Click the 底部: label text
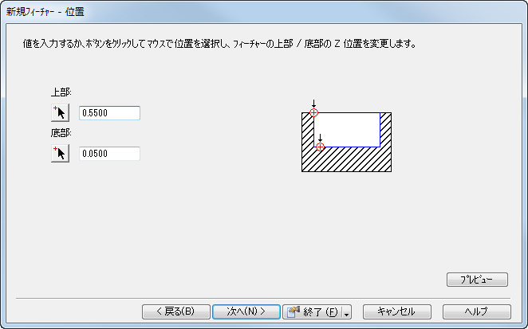The height and width of the screenshot is (329, 528). (61, 133)
